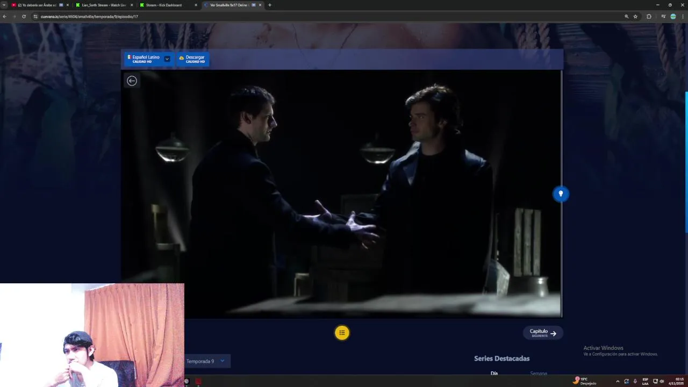Open the weather widget showing 15°C Despejado
The image size is (688, 387).
click(x=585, y=381)
